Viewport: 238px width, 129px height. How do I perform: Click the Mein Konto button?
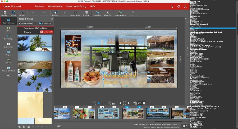click(47, 32)
